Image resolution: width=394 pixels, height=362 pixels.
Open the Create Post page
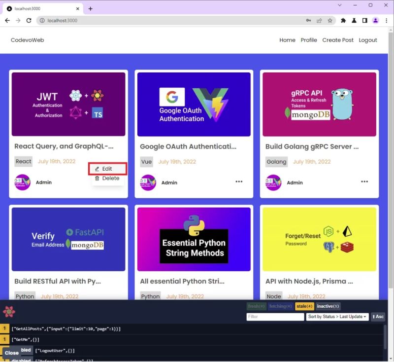point(338,40)
